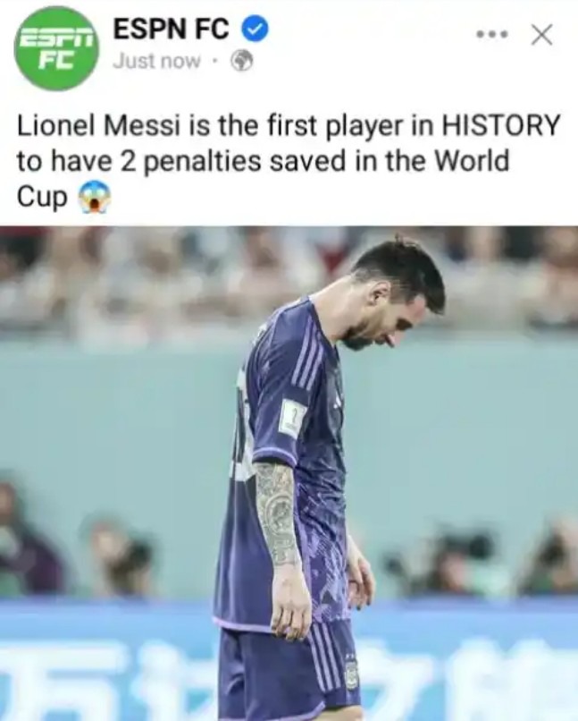Hide the post with the X icon

[541, 35]
